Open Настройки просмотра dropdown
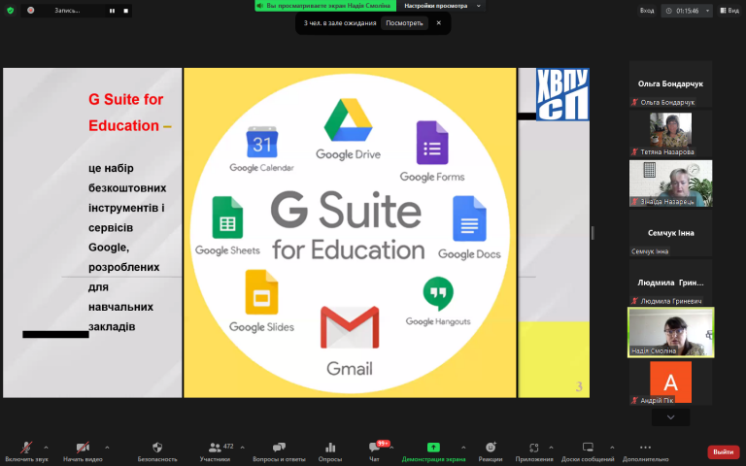The width and height of the screenshot is (746, 466). (443, 6)
